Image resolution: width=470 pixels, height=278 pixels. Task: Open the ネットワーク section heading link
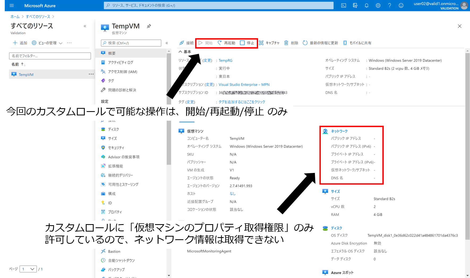click(x=339, y=131)
